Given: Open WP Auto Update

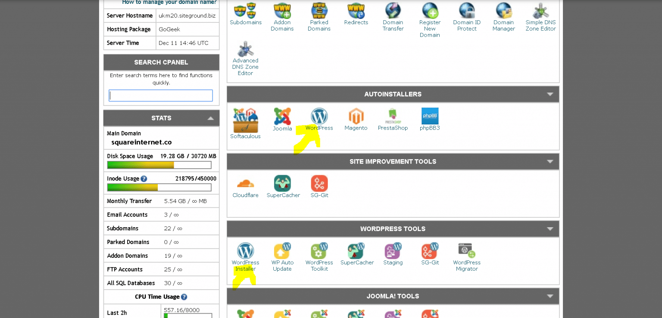Looking at the screenshot, I should click(282, 257).
